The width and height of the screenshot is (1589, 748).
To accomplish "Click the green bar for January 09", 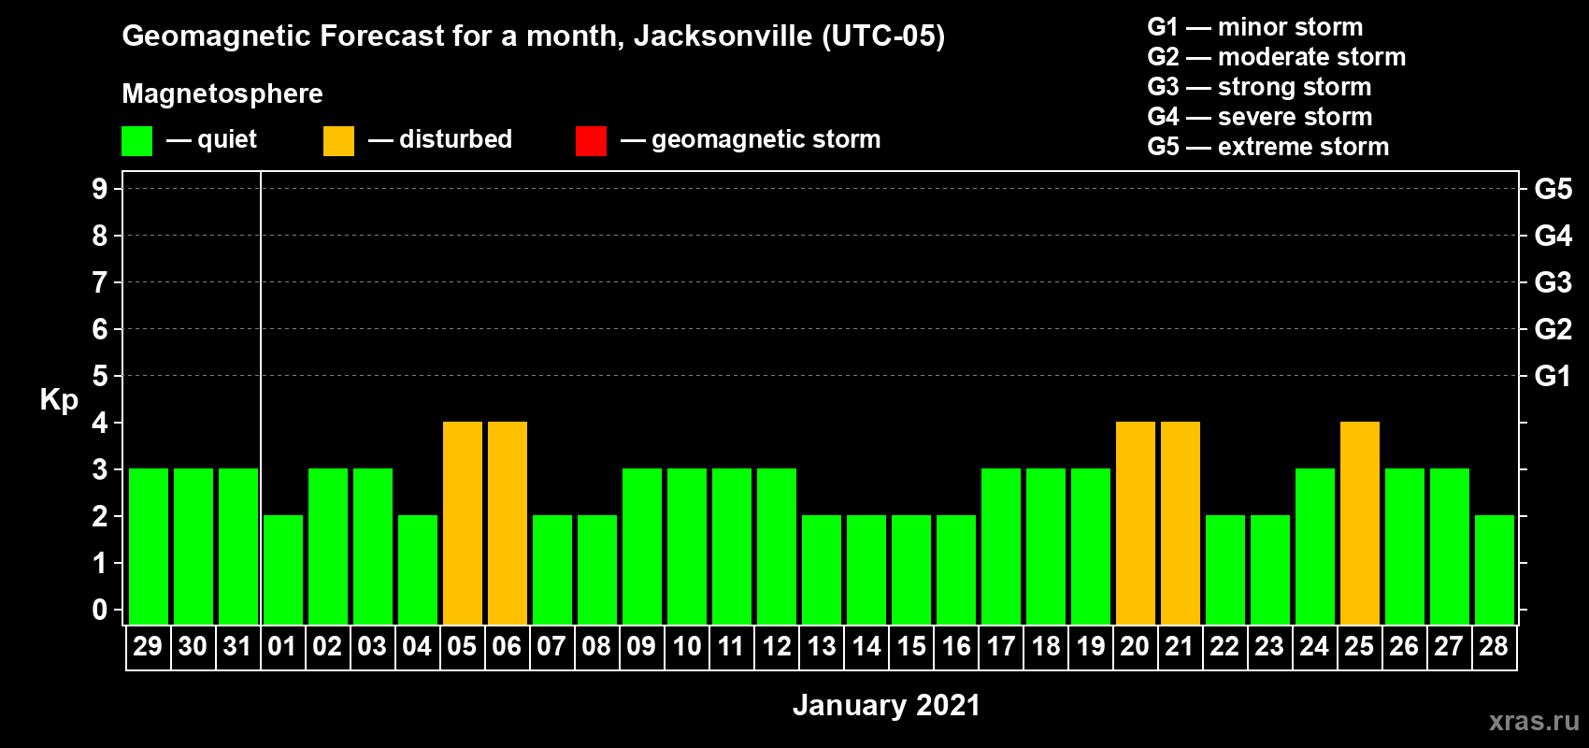I will tap(642, 546).
